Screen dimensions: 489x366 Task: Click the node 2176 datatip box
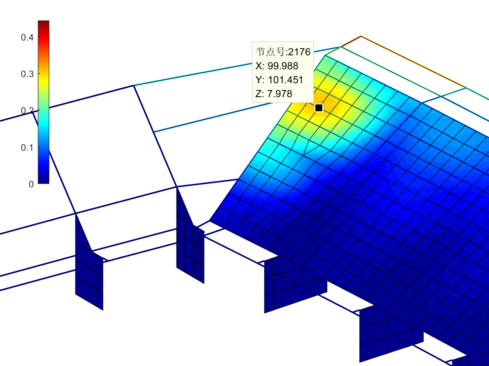coord(283,72)
